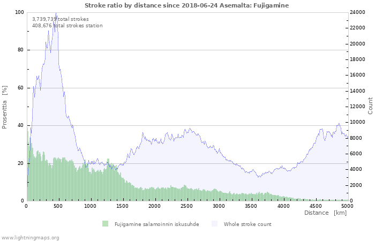Select the 'Whole stroke count' legend label
The width and height of the screenshot is (375, 241).
(x=247, y=224)
